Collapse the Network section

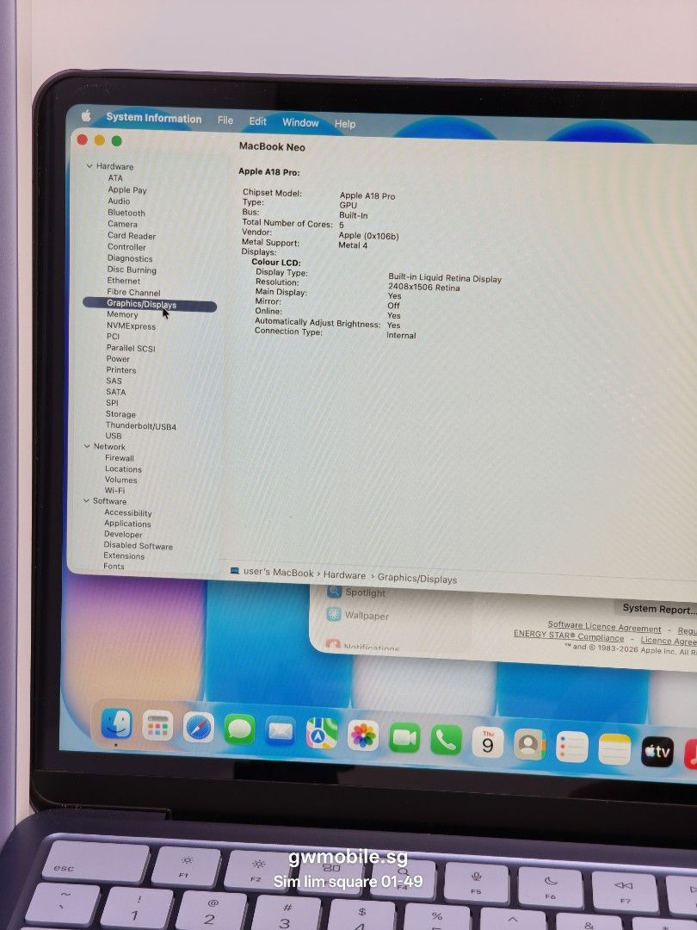[87, 446]
